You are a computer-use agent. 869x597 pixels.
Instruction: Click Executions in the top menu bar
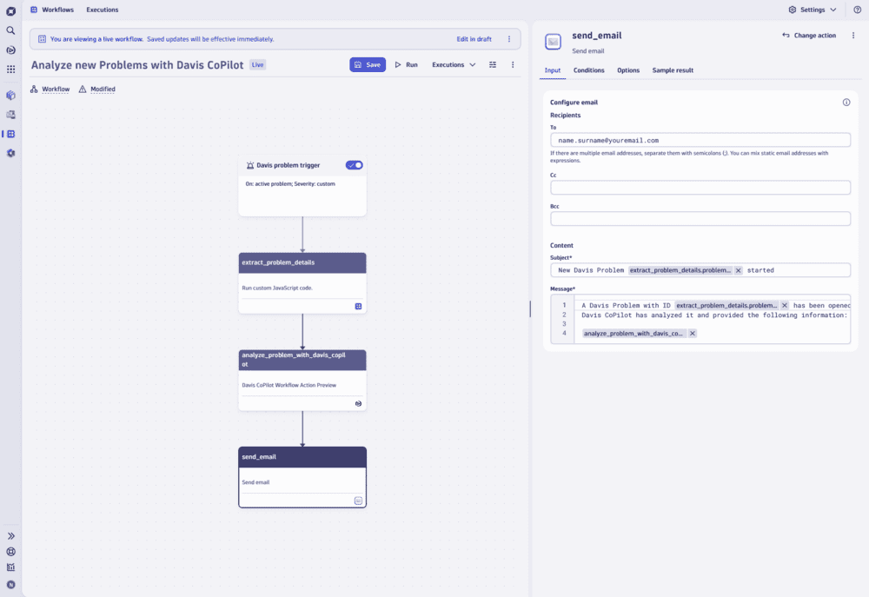click(x=102, y=10)
